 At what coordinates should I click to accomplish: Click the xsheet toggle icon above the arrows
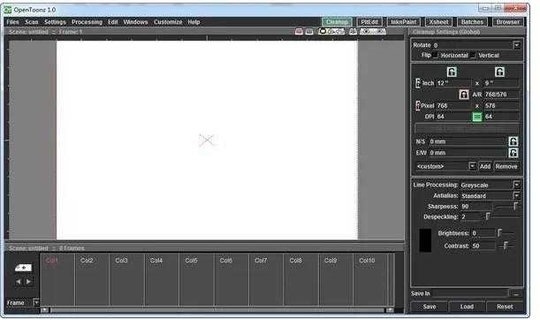[x=23, y=268]
